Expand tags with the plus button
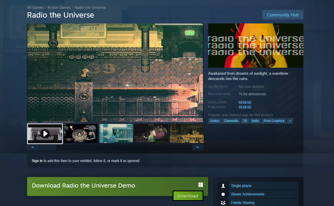 pos(290,121)
